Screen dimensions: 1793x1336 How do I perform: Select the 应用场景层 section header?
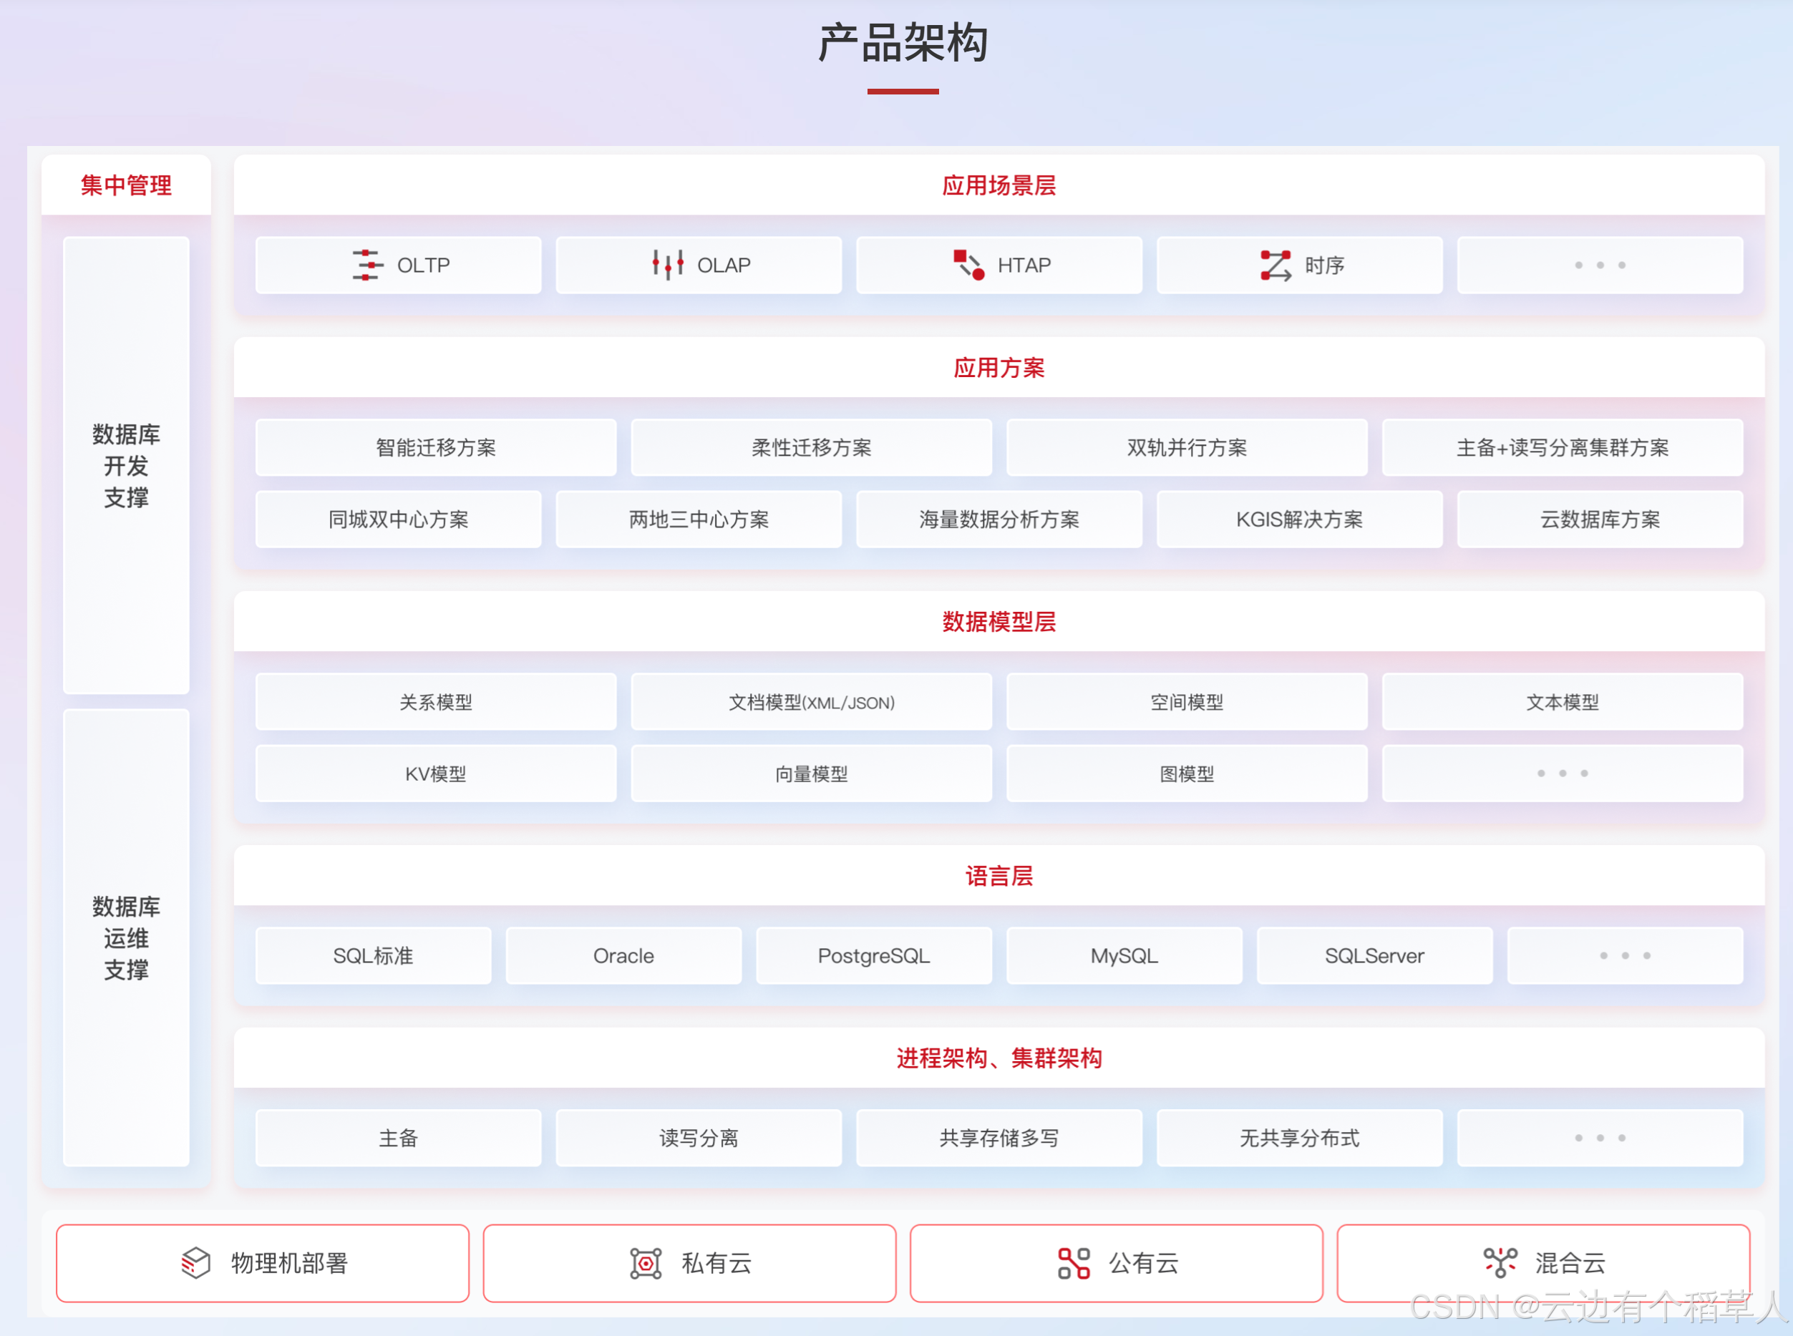point(998,185)
